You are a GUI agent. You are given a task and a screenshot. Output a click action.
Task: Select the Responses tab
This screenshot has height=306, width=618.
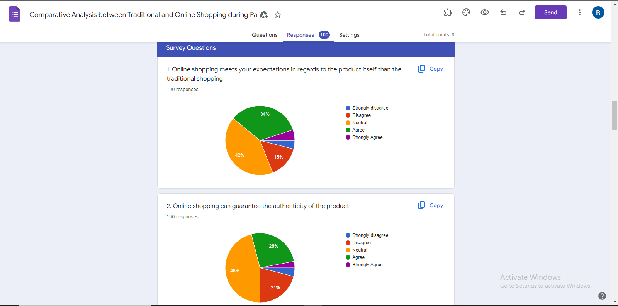[x=301, y=35]
